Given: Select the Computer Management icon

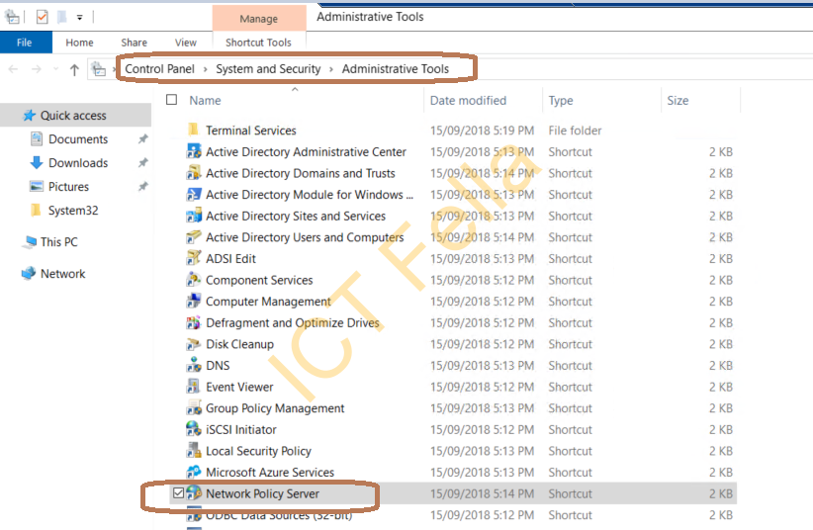Looking at the screenshot, I should [194, 302].
